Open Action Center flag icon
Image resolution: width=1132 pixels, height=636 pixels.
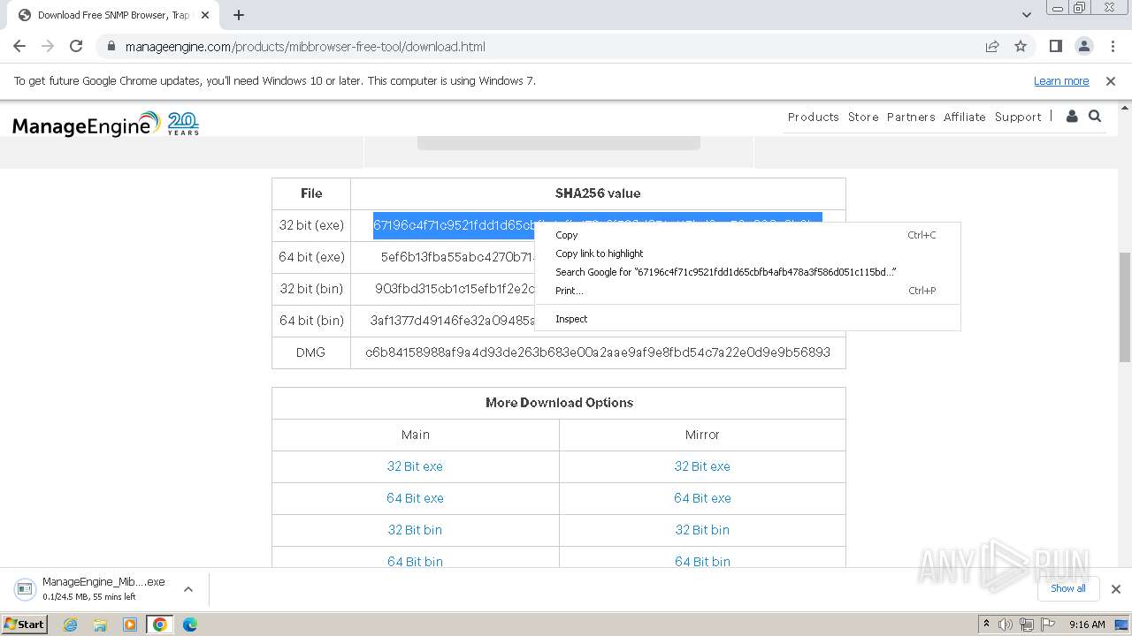point(1048,625)
